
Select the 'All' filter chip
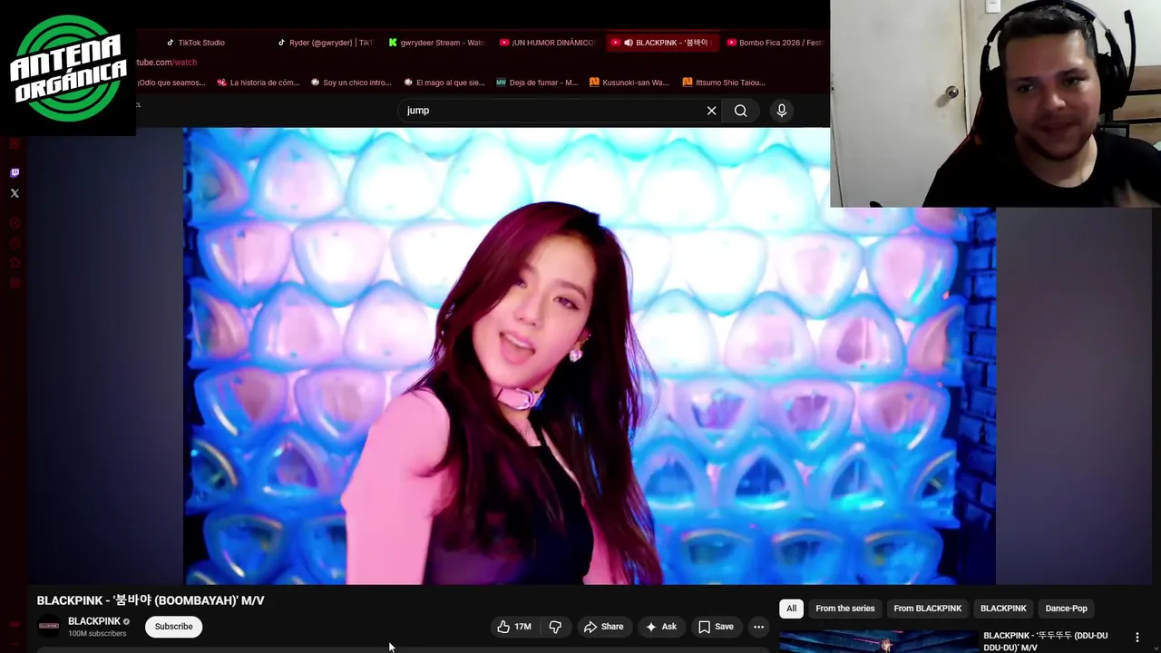791,609
